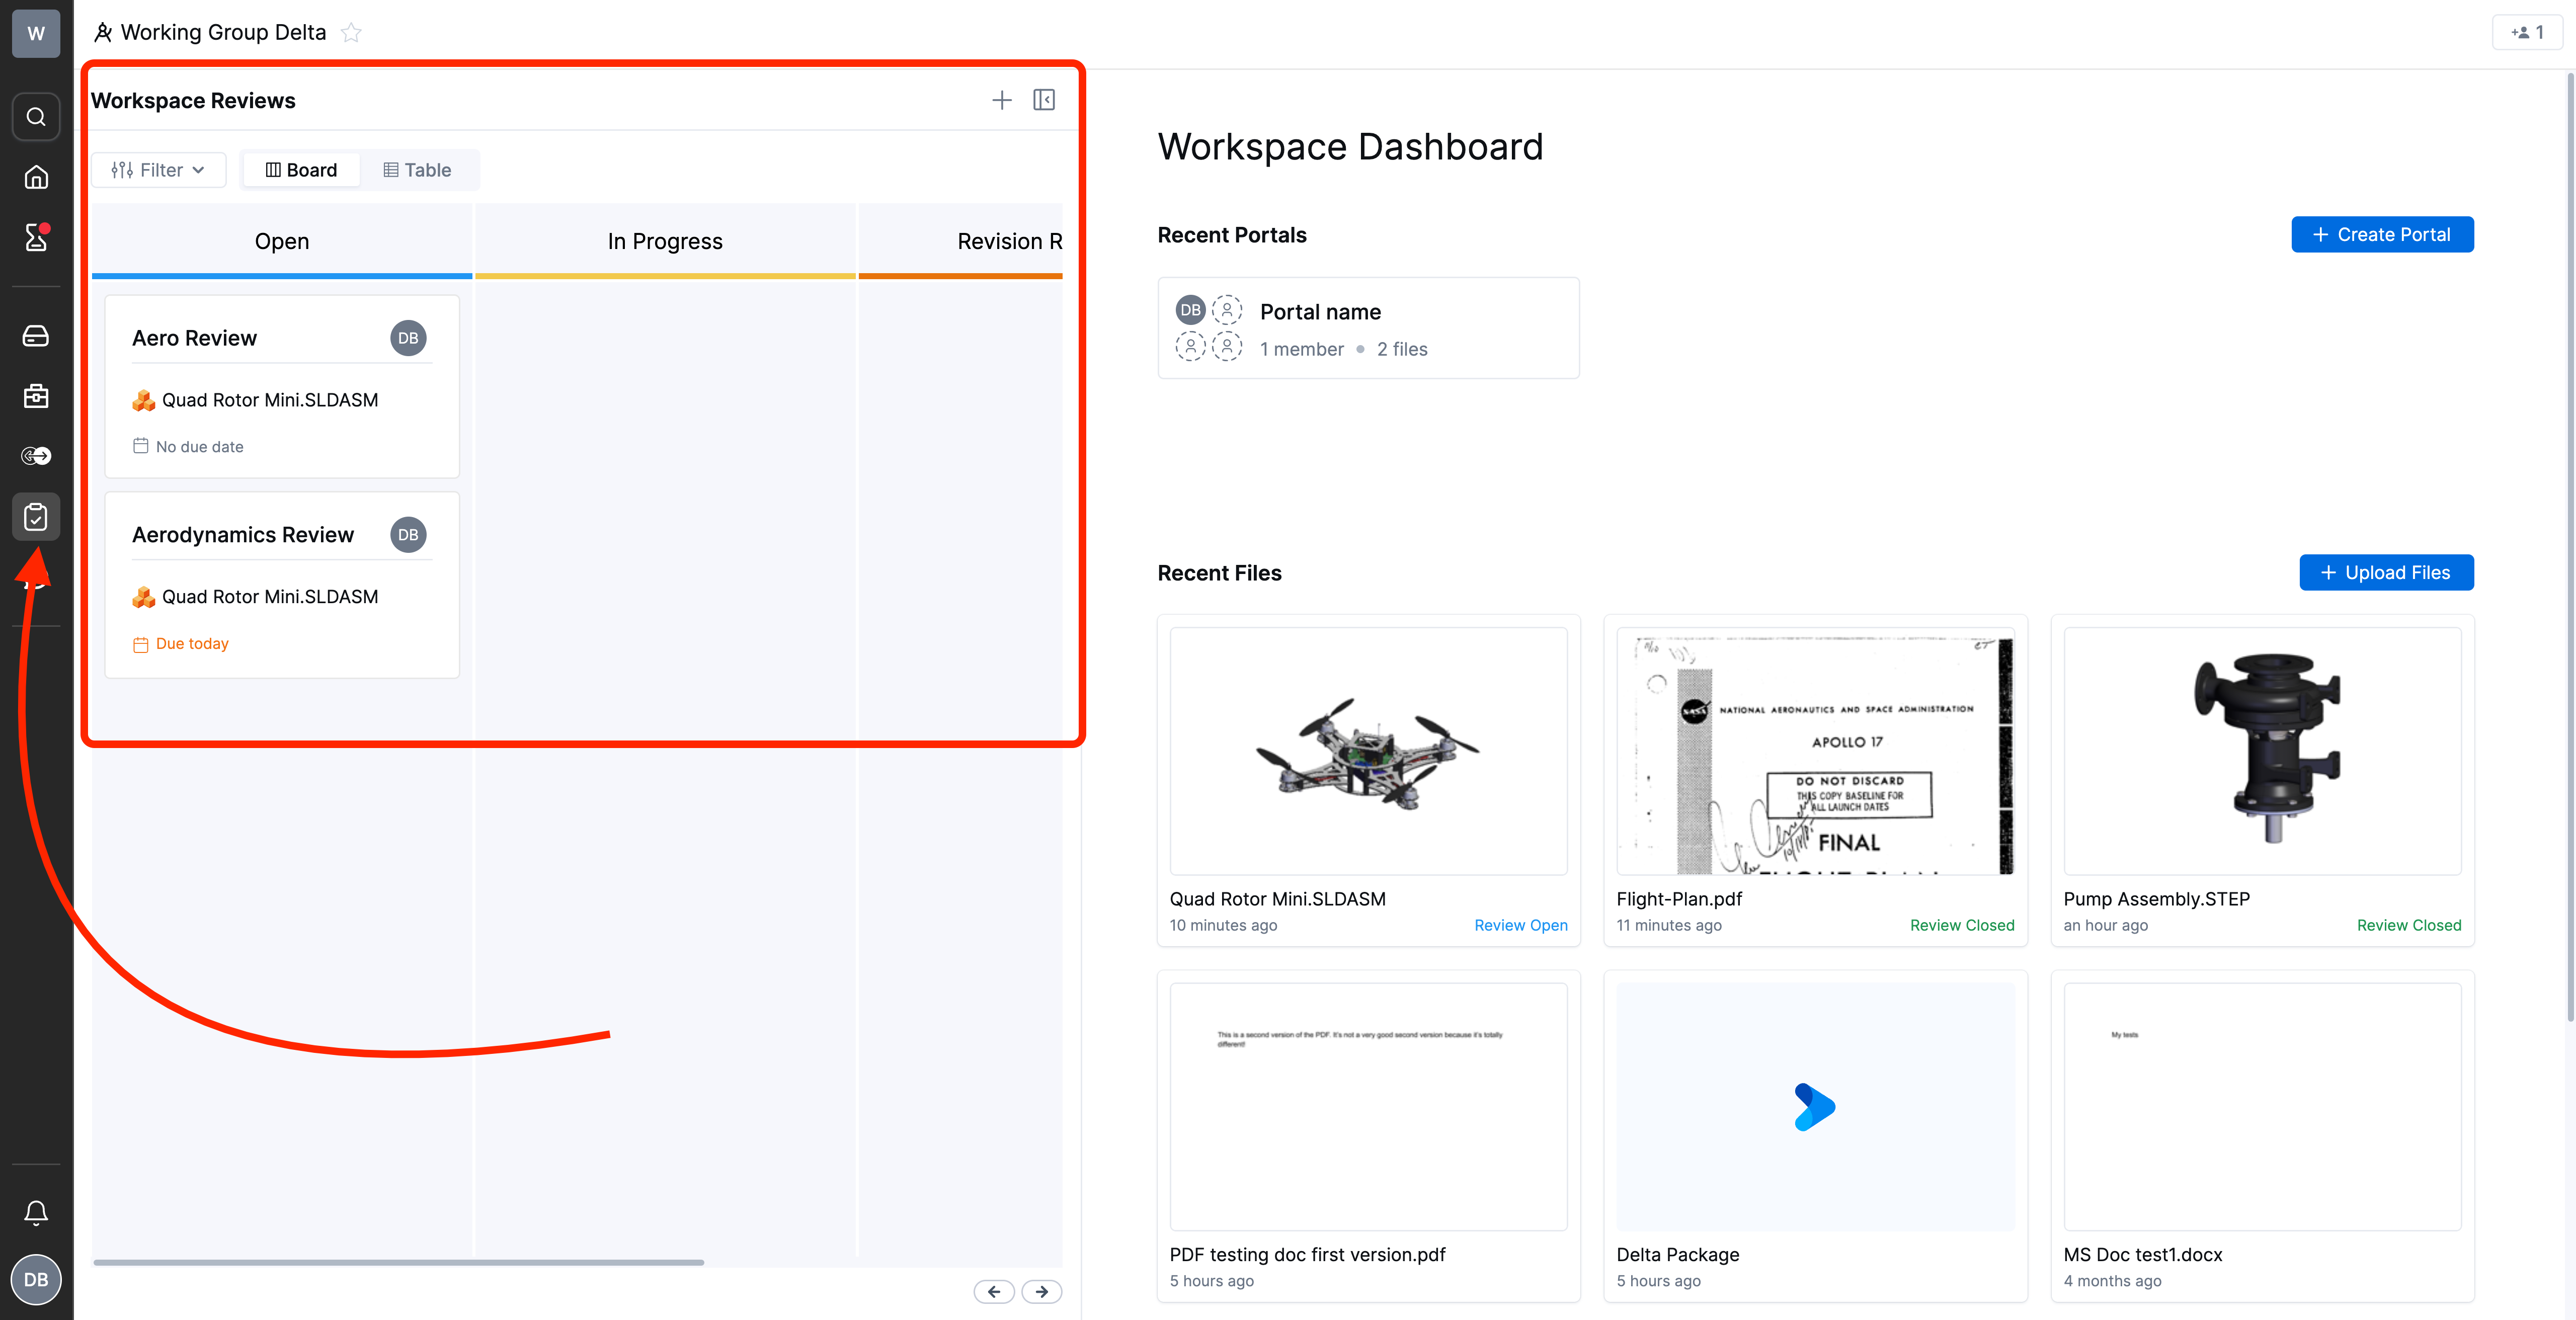Viewport: 2576px width, 1320px height.
Task: Click 'Due today' text
Action: coord(192,644)
